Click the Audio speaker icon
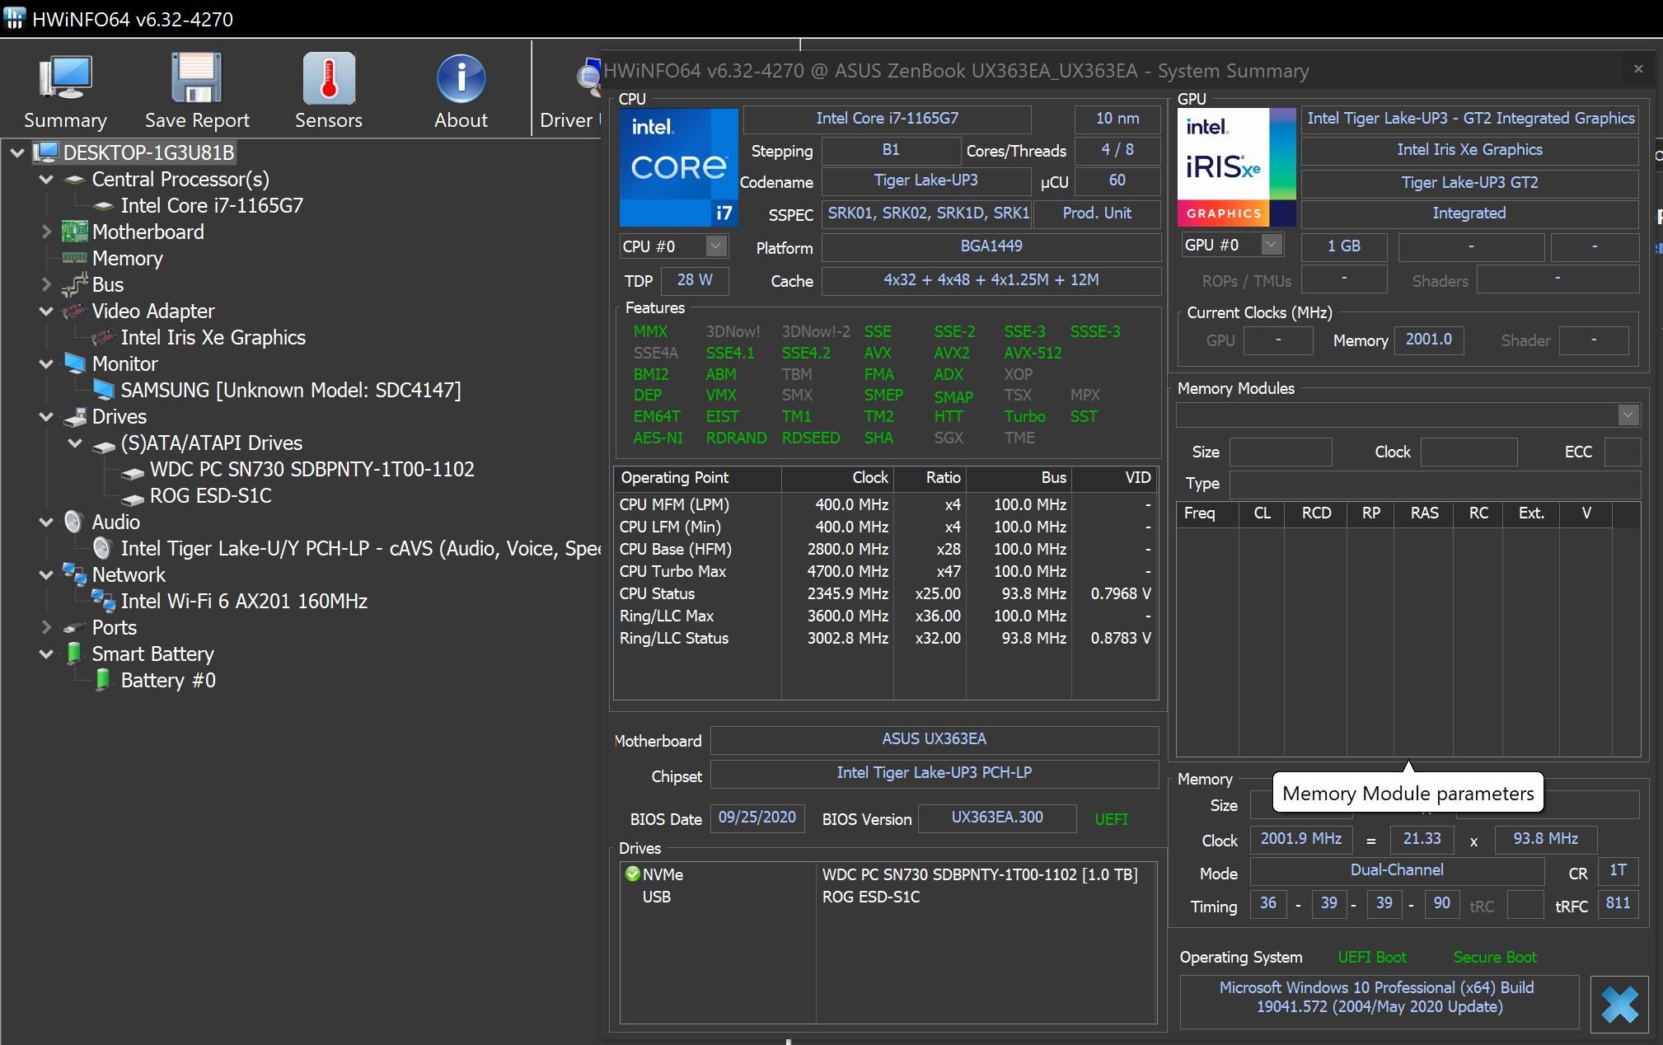1663x1045 pixels. point(74,522)
